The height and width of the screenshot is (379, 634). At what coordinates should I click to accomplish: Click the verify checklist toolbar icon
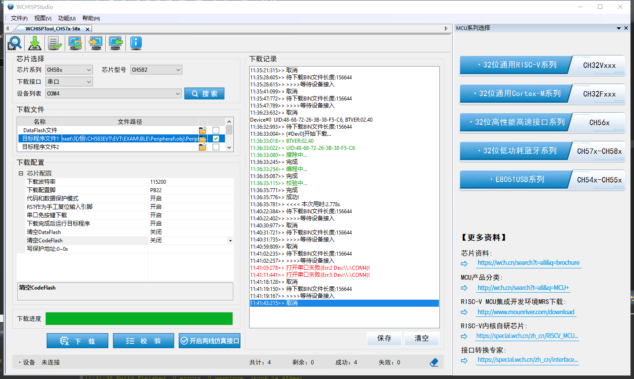tap(55, 43)
